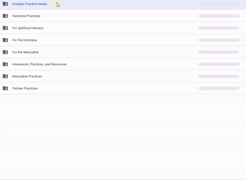Click the folder icon for For Spiritual Intimacy
Screen dimensions: 246x180
(x=5, y=28)
